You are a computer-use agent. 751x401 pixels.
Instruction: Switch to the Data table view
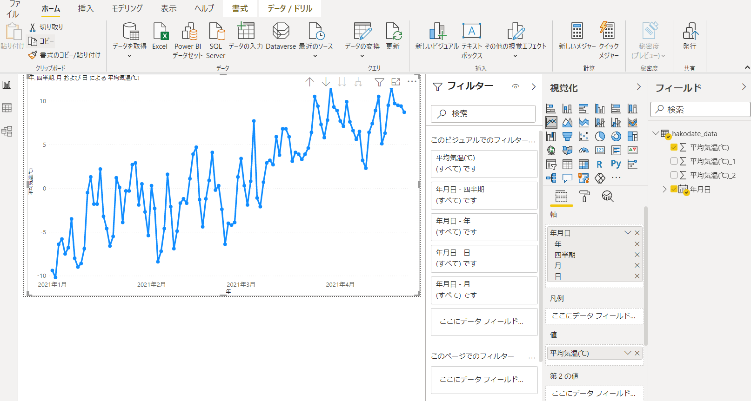[x=7, y=108]
